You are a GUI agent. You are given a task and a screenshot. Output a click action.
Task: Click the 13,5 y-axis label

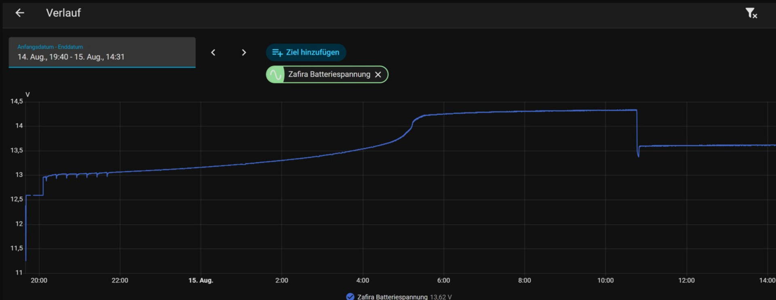coord(17,150)
